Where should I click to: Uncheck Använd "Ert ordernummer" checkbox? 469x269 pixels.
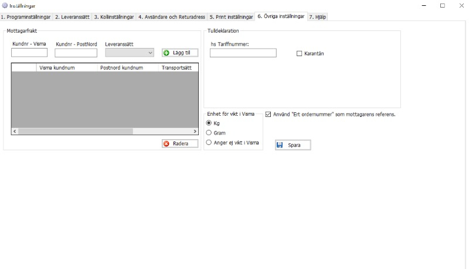tap(268, 114)
